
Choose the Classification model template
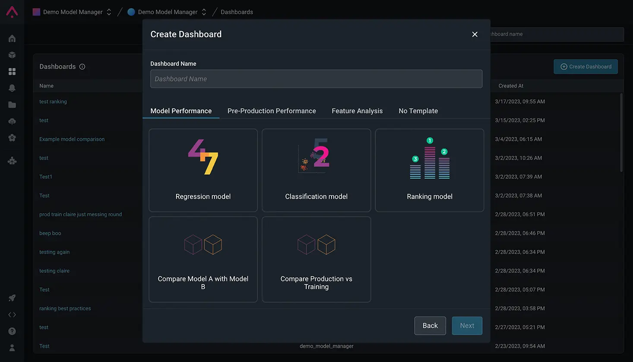point(316,170)
